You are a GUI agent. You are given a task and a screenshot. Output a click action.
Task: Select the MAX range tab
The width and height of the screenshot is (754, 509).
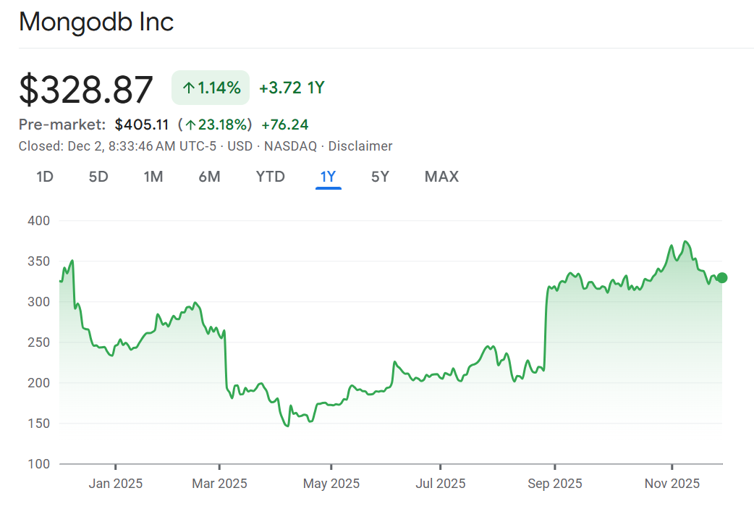click(441, 177)
